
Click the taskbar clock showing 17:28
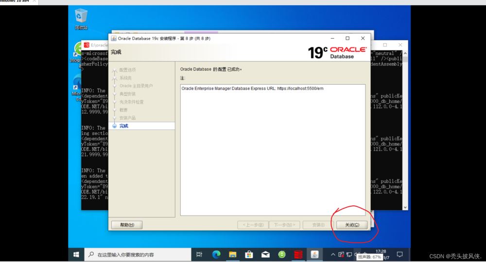tap(381, 252)
